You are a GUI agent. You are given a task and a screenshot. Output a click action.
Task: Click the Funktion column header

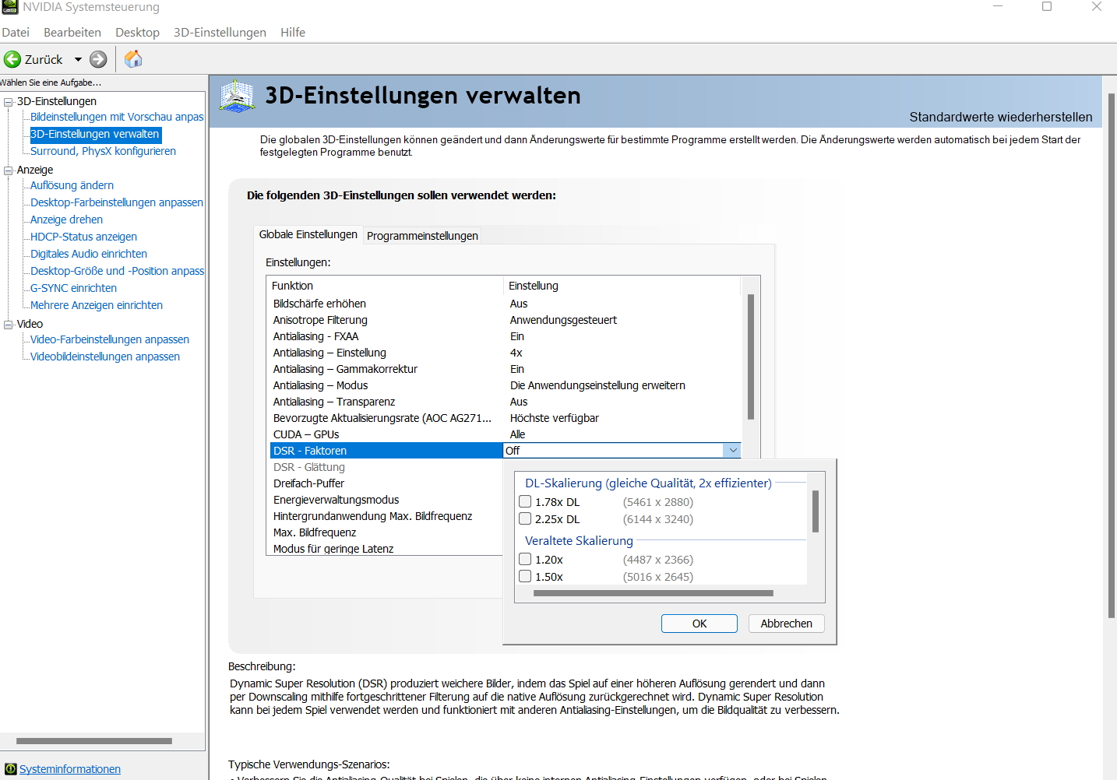[385, 286]
